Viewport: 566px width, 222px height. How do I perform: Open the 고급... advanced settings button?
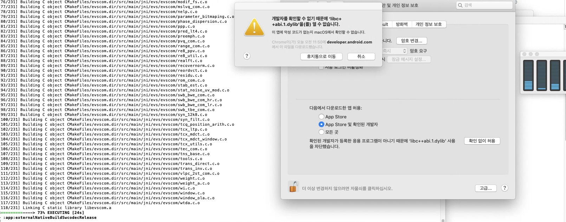point(486,188)
